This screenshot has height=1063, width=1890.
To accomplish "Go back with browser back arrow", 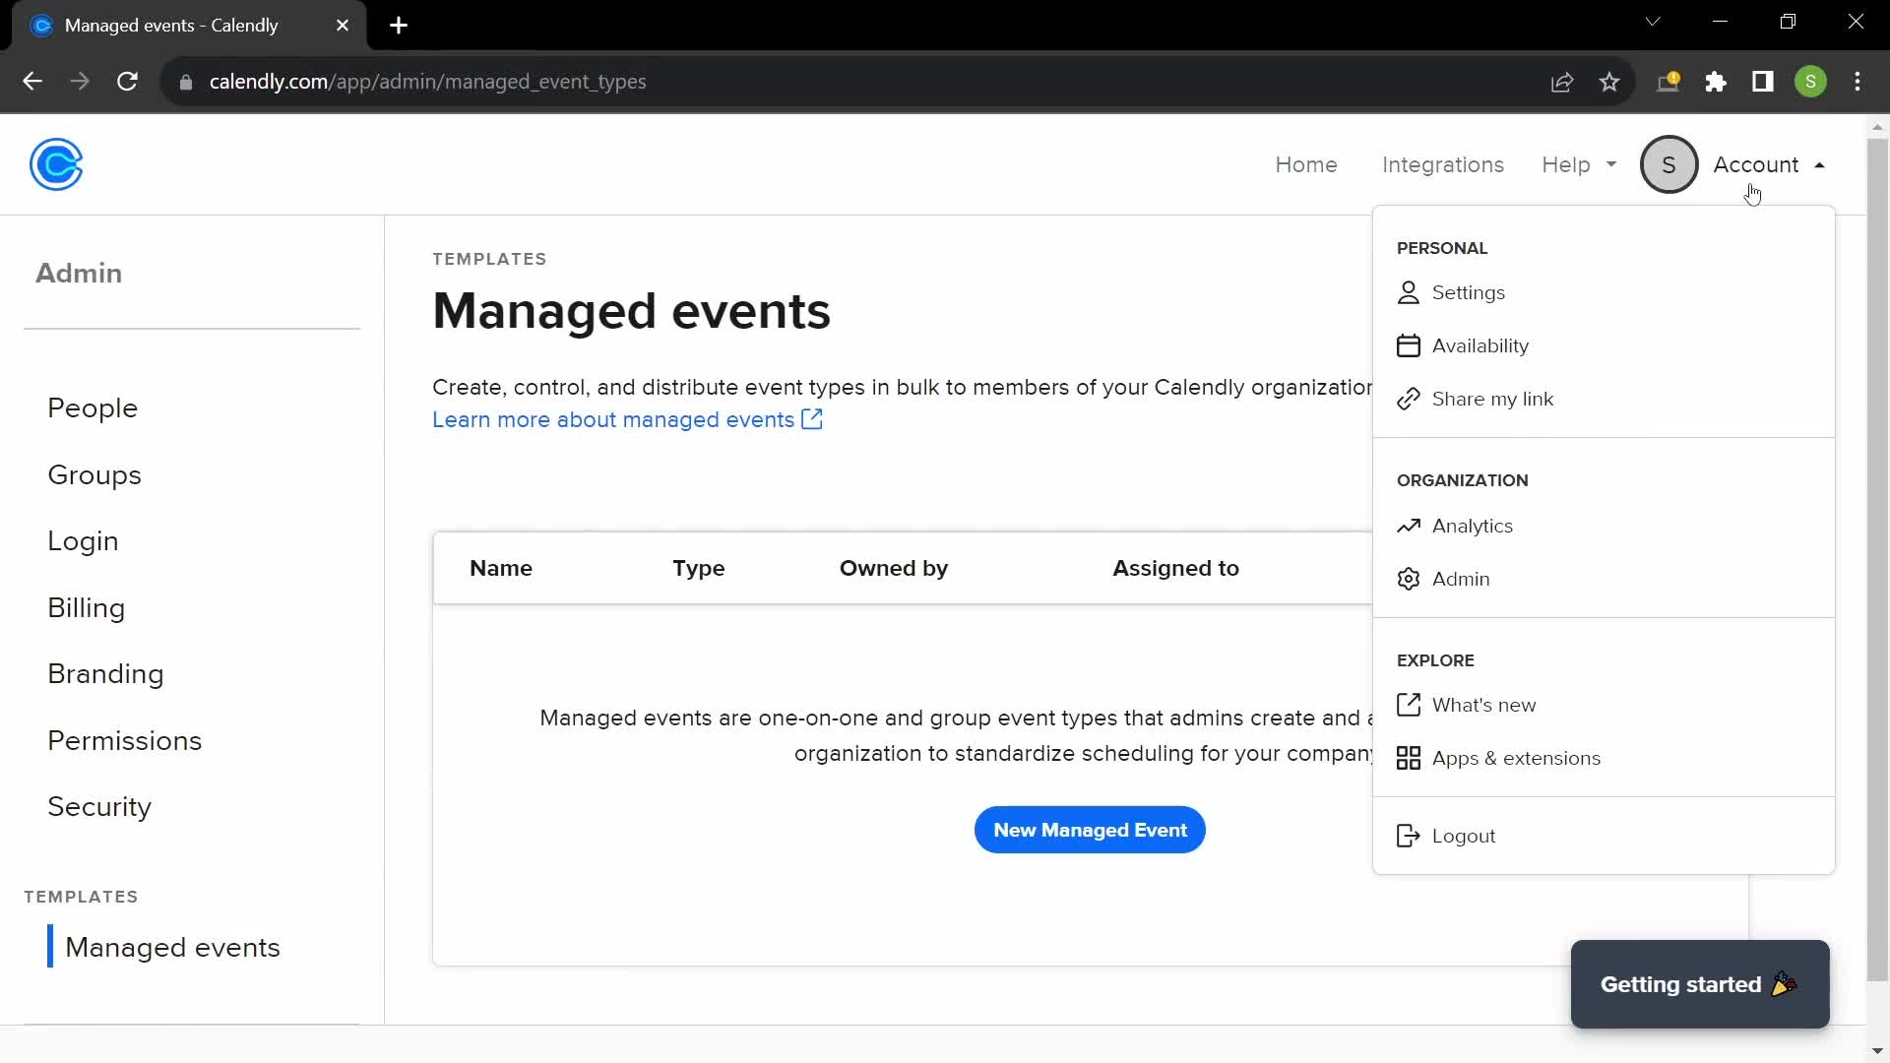I will pyautogui.click(x=32, y=82).
